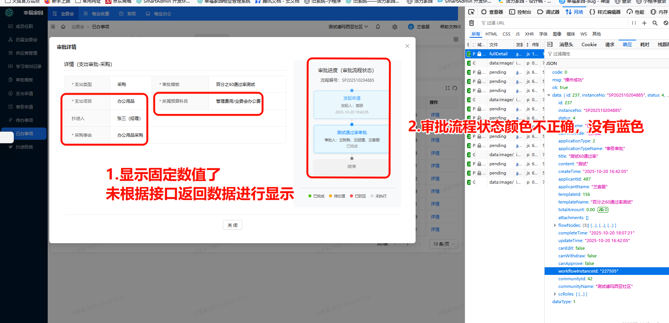Filter requests by HTML type

pos(491,34)
